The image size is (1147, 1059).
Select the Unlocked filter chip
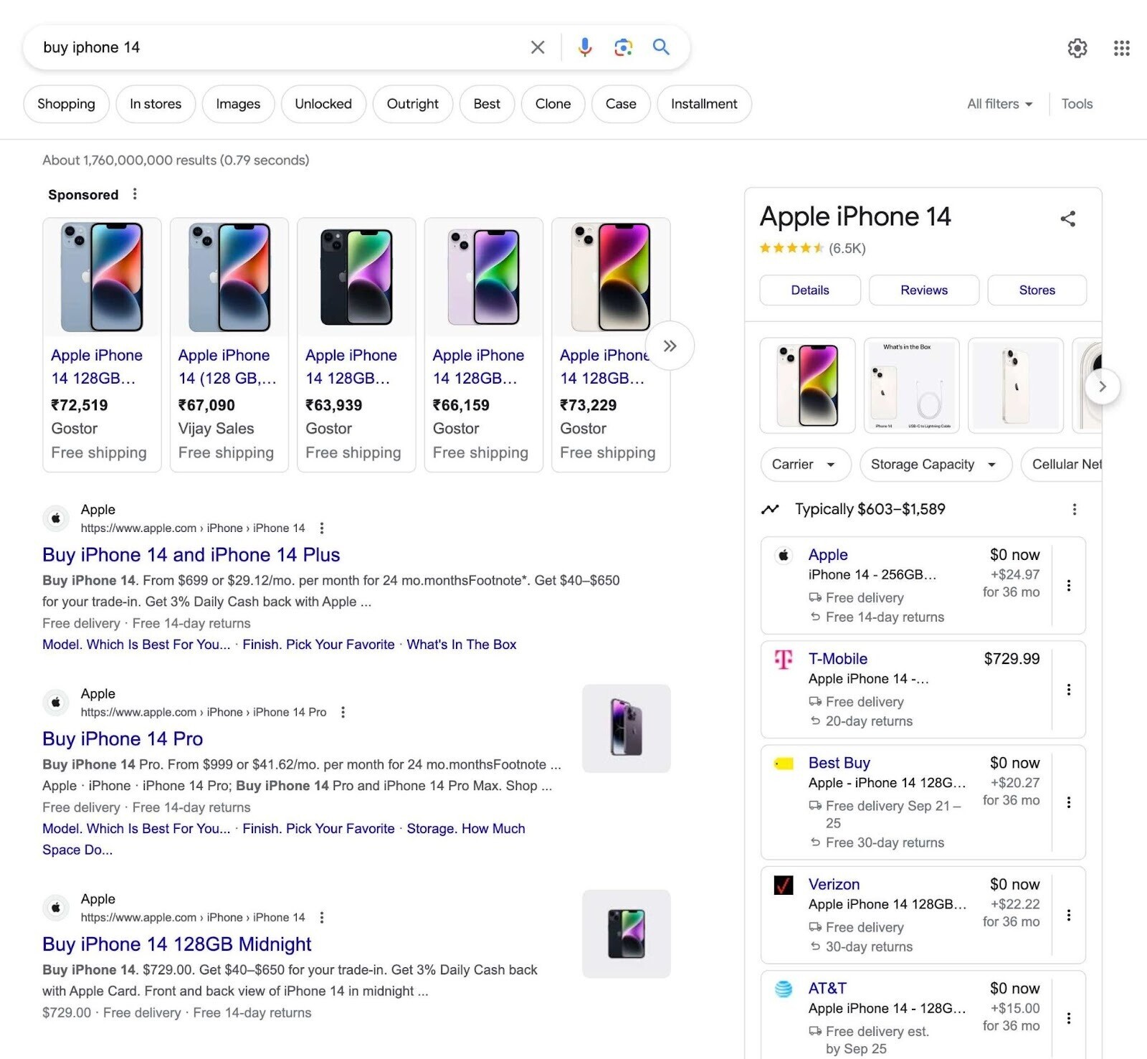coord(323,104)
